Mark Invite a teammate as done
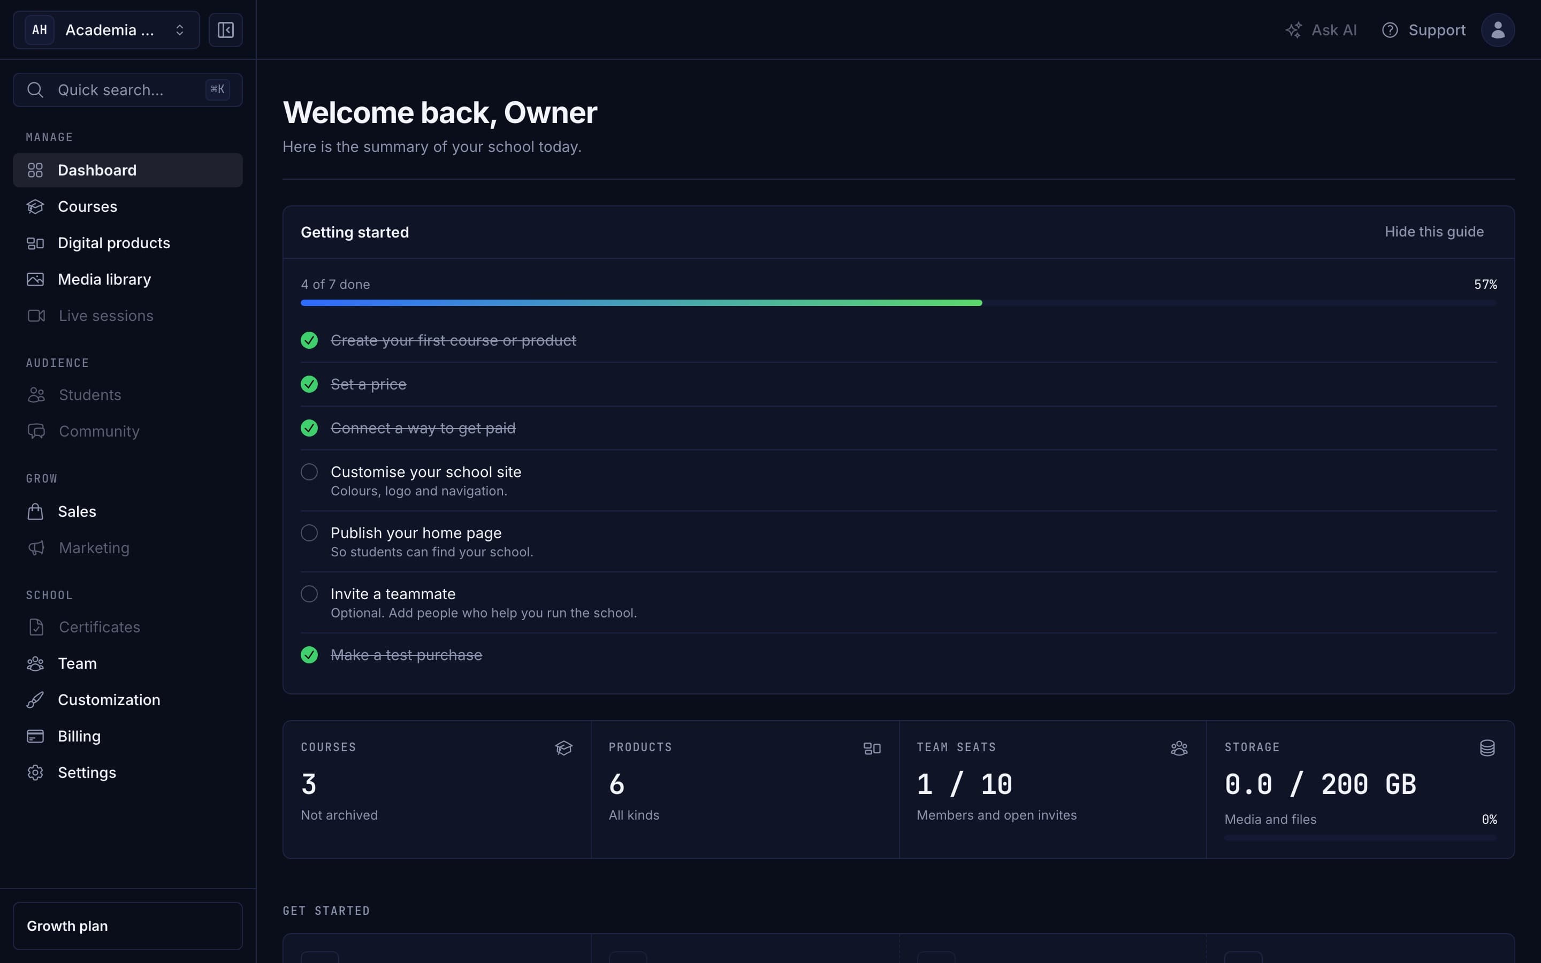1541x963 pixels. tap(309, 594)
